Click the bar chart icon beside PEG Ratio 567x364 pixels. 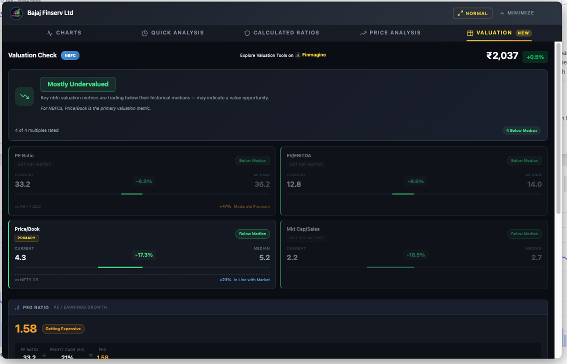tap(17, 308)
